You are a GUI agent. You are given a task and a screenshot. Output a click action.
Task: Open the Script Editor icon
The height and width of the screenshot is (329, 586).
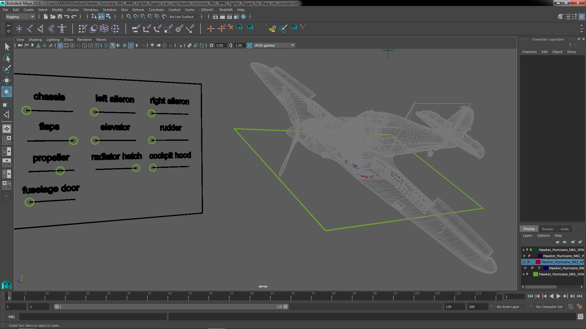tap(580, 317)
